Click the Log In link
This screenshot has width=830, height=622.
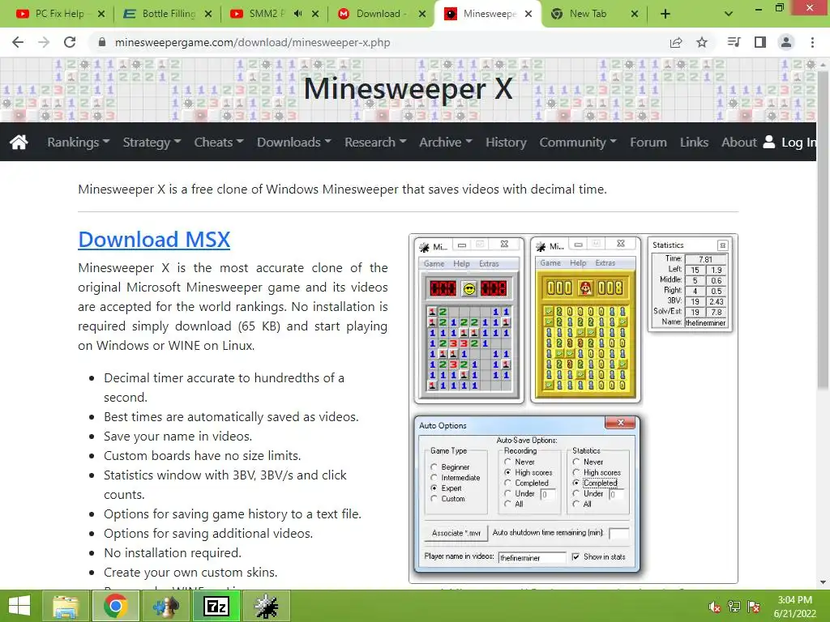[x=798, y=143]
